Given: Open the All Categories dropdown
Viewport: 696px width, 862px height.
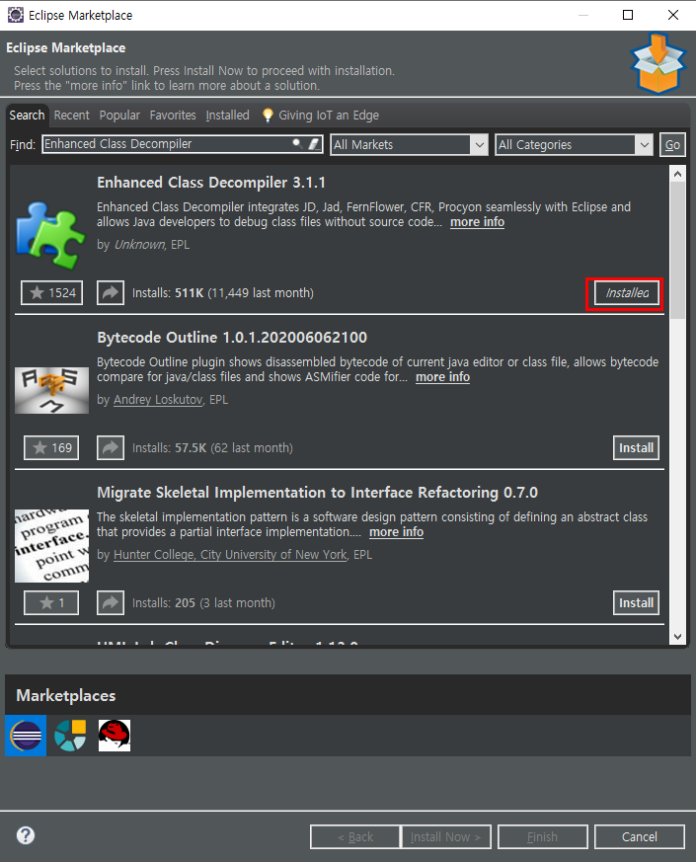Looking at the screenshot, I should coord(574,144).
